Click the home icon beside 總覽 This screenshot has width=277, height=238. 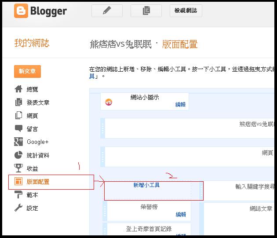point(18,89)
